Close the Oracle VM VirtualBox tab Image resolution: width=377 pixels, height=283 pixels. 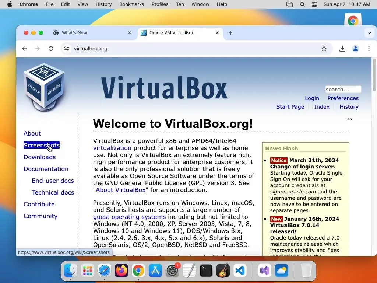pos(217,33)
